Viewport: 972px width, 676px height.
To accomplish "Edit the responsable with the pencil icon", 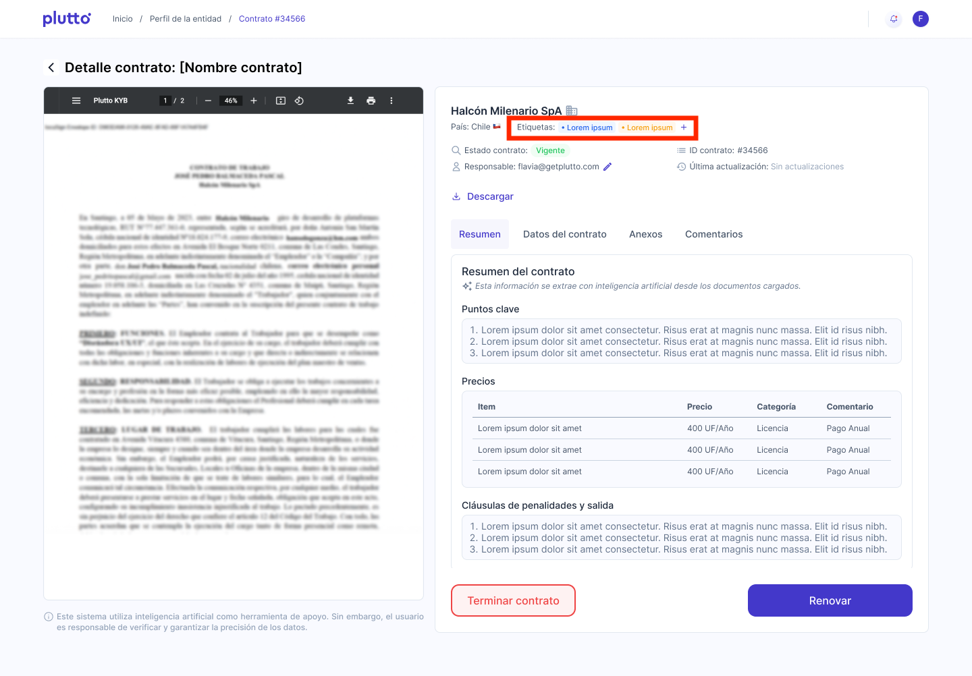I will pos(607,167).
